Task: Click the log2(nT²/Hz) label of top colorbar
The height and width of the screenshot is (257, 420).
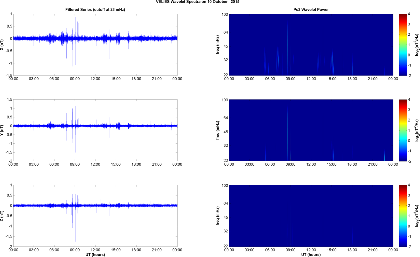Action: (x=417, y=44)
